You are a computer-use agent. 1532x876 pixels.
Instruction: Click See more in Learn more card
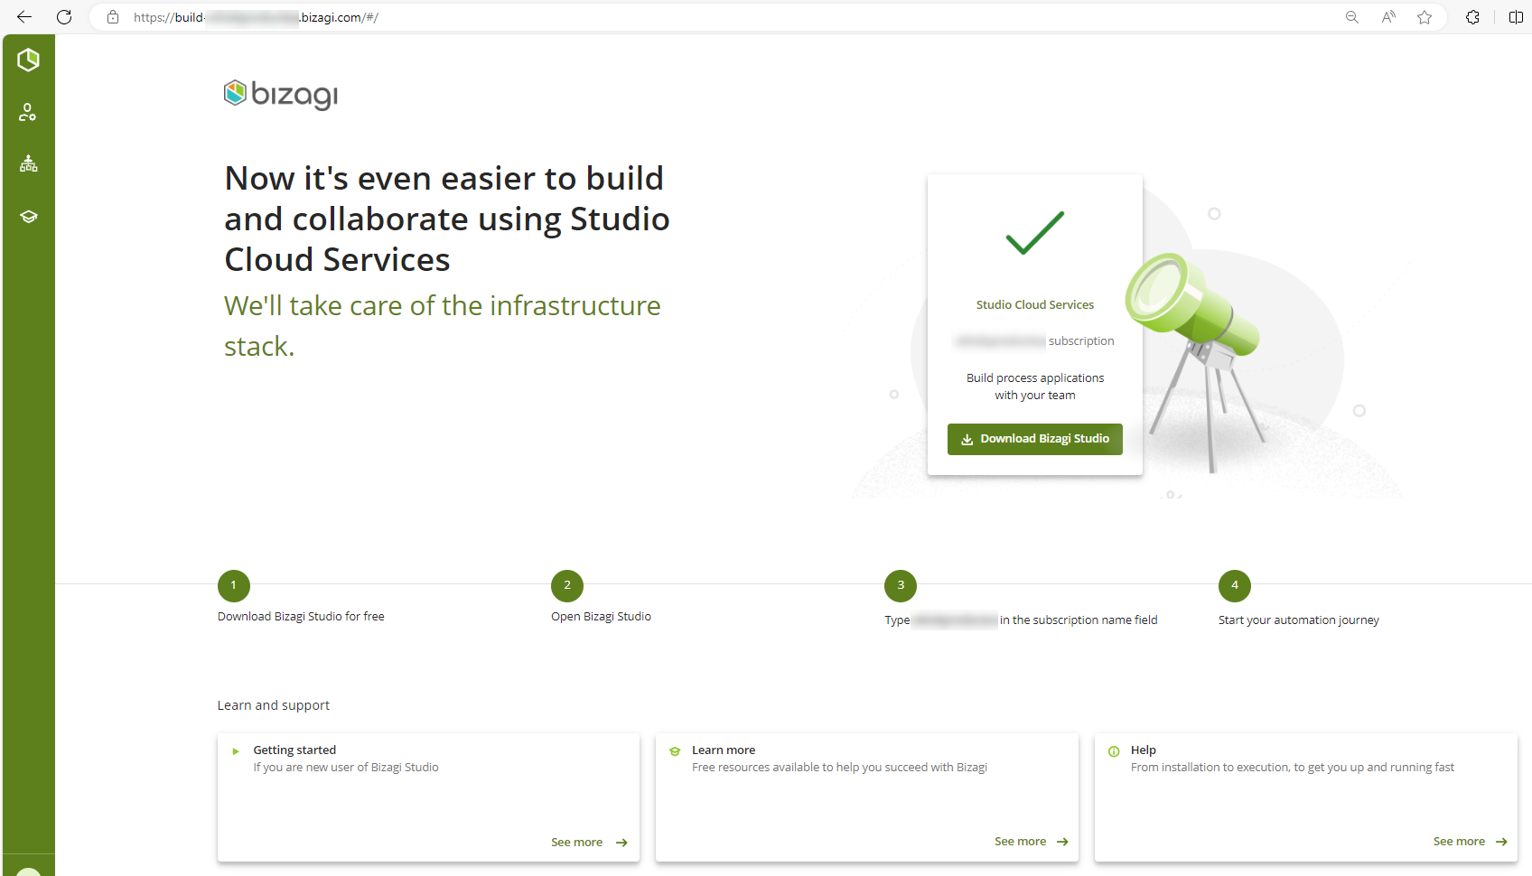1032,842
